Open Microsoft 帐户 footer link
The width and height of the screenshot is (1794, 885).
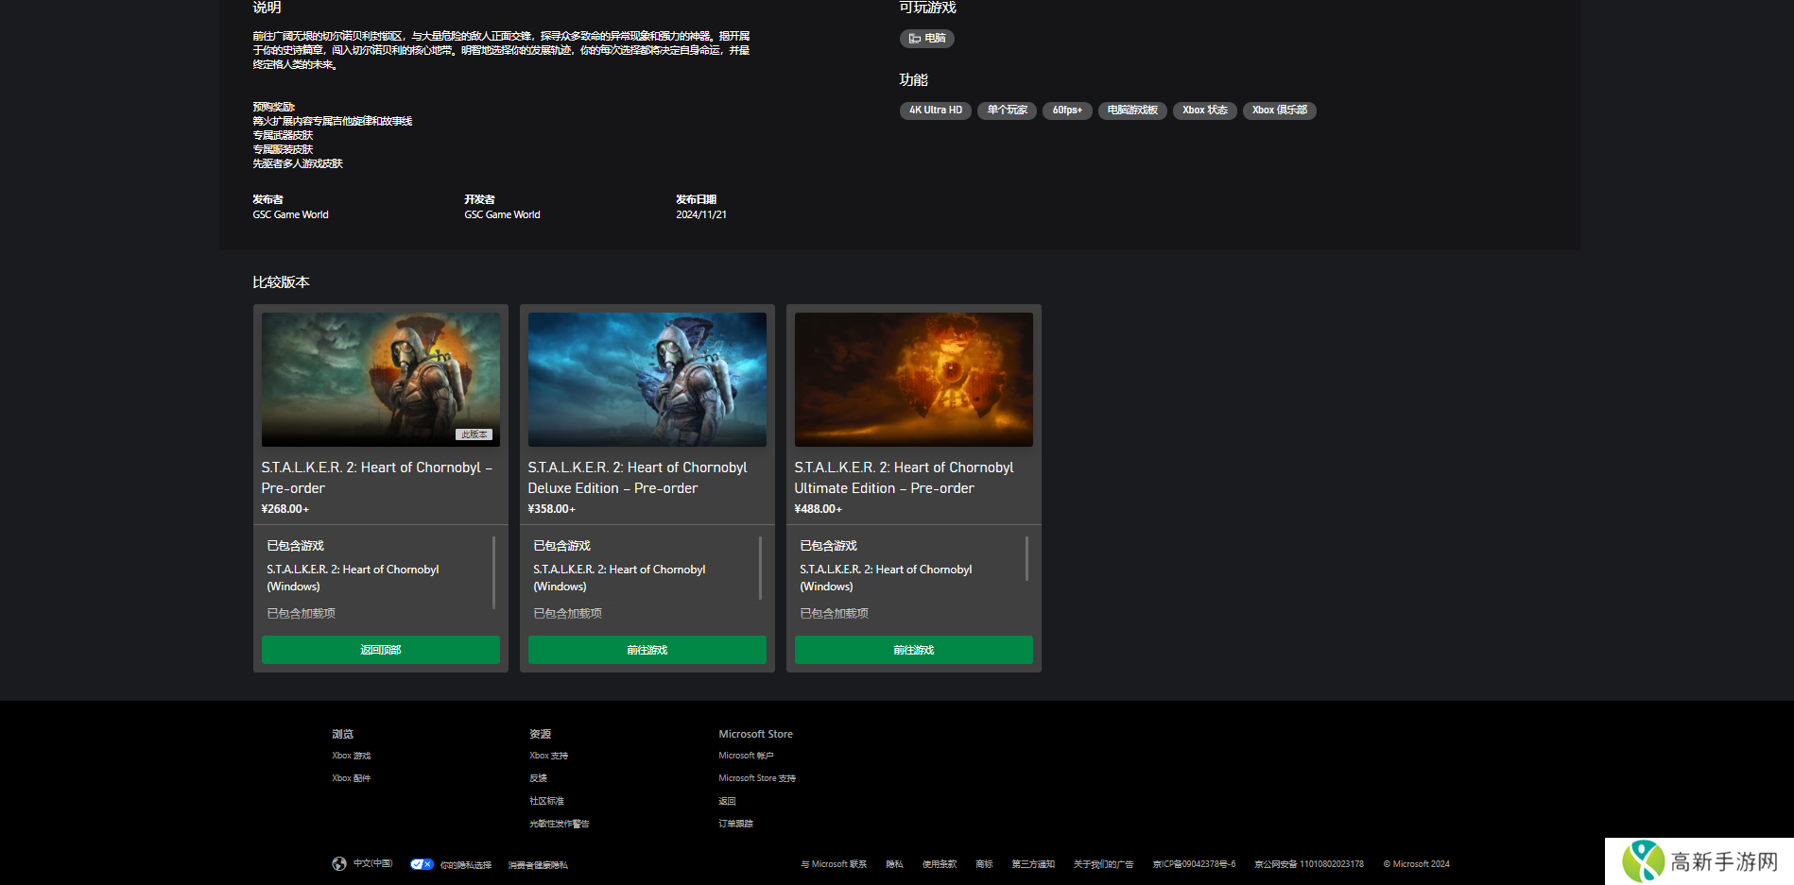click(x=746, y=756)
